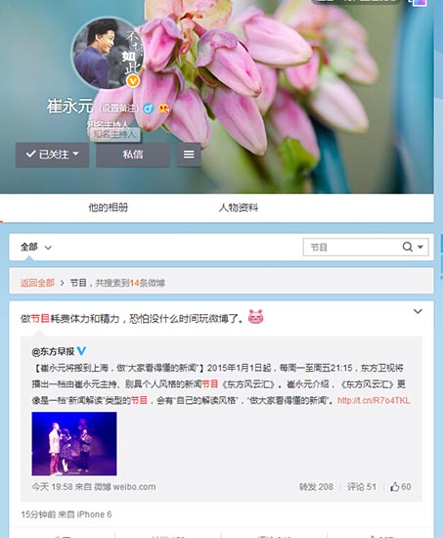
Task: Click the 私信 private message button
Action: click(x=133, y=155)
